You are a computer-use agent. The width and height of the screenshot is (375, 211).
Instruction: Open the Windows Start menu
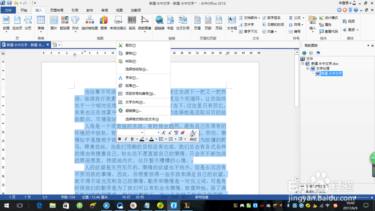[6, 205]
